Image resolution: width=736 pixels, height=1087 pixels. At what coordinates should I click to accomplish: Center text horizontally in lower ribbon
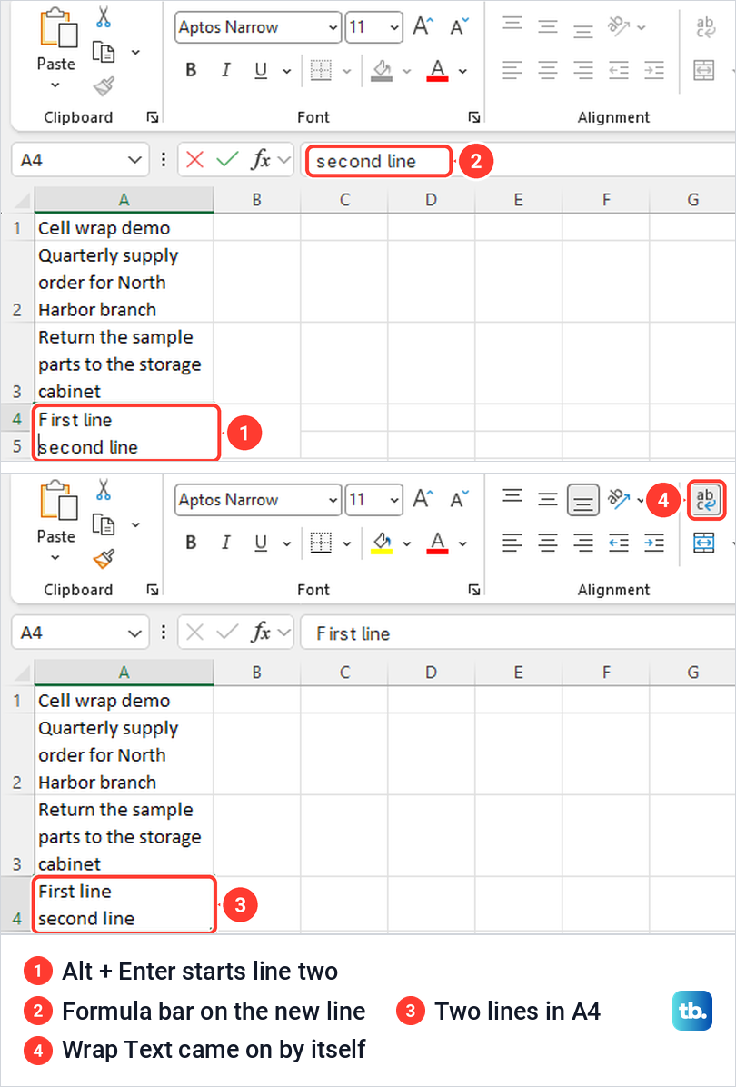tap(548, 543)
